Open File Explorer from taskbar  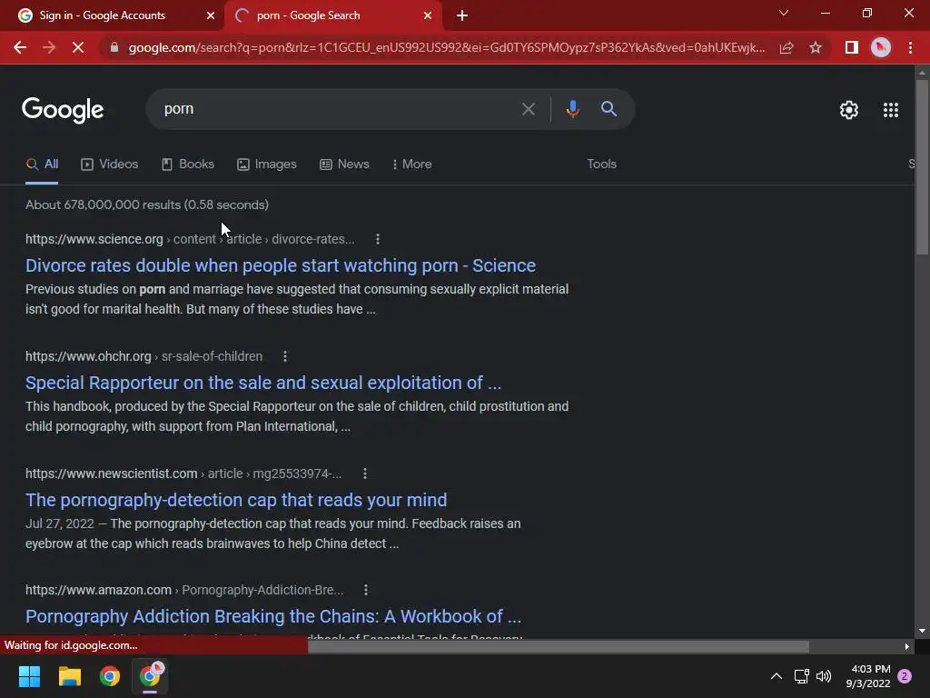click(69, 676)
